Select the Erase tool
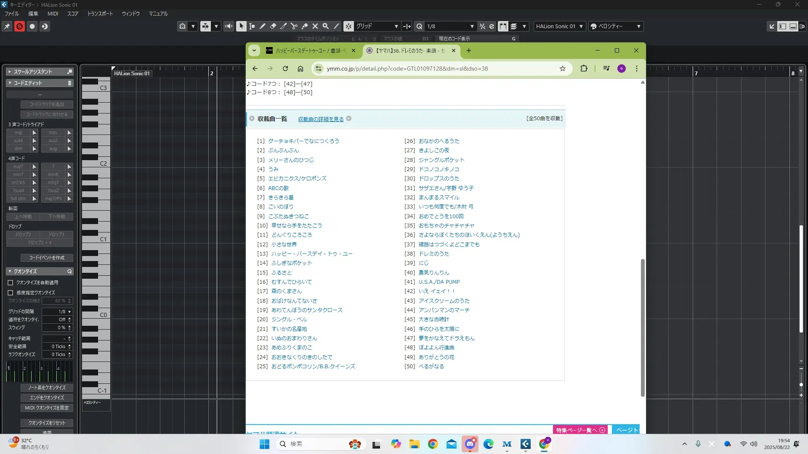This screenshot has width=808, height=454. (x=273, y=26)
